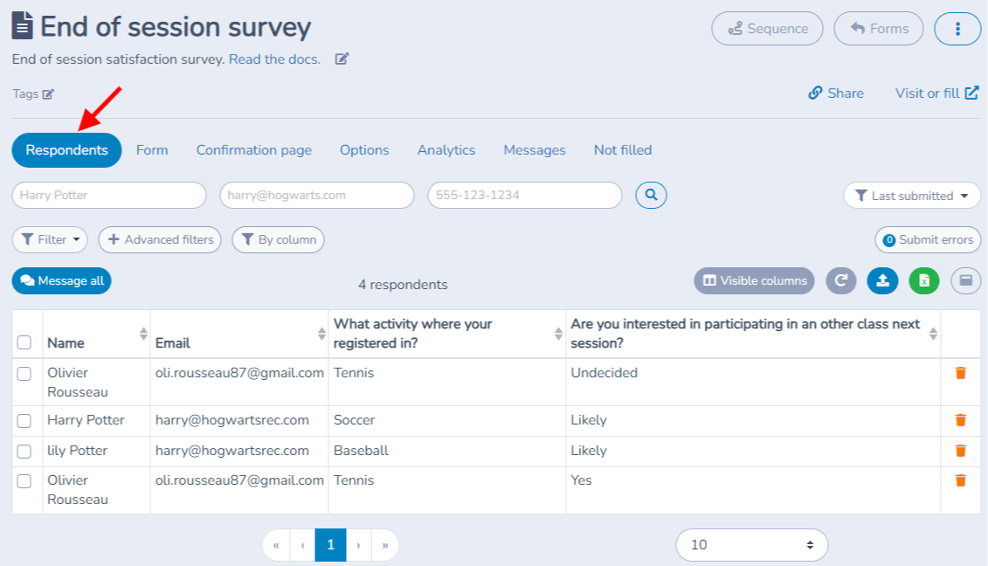Check the last Olivier Rousseau Yes row

pos(24,481)
